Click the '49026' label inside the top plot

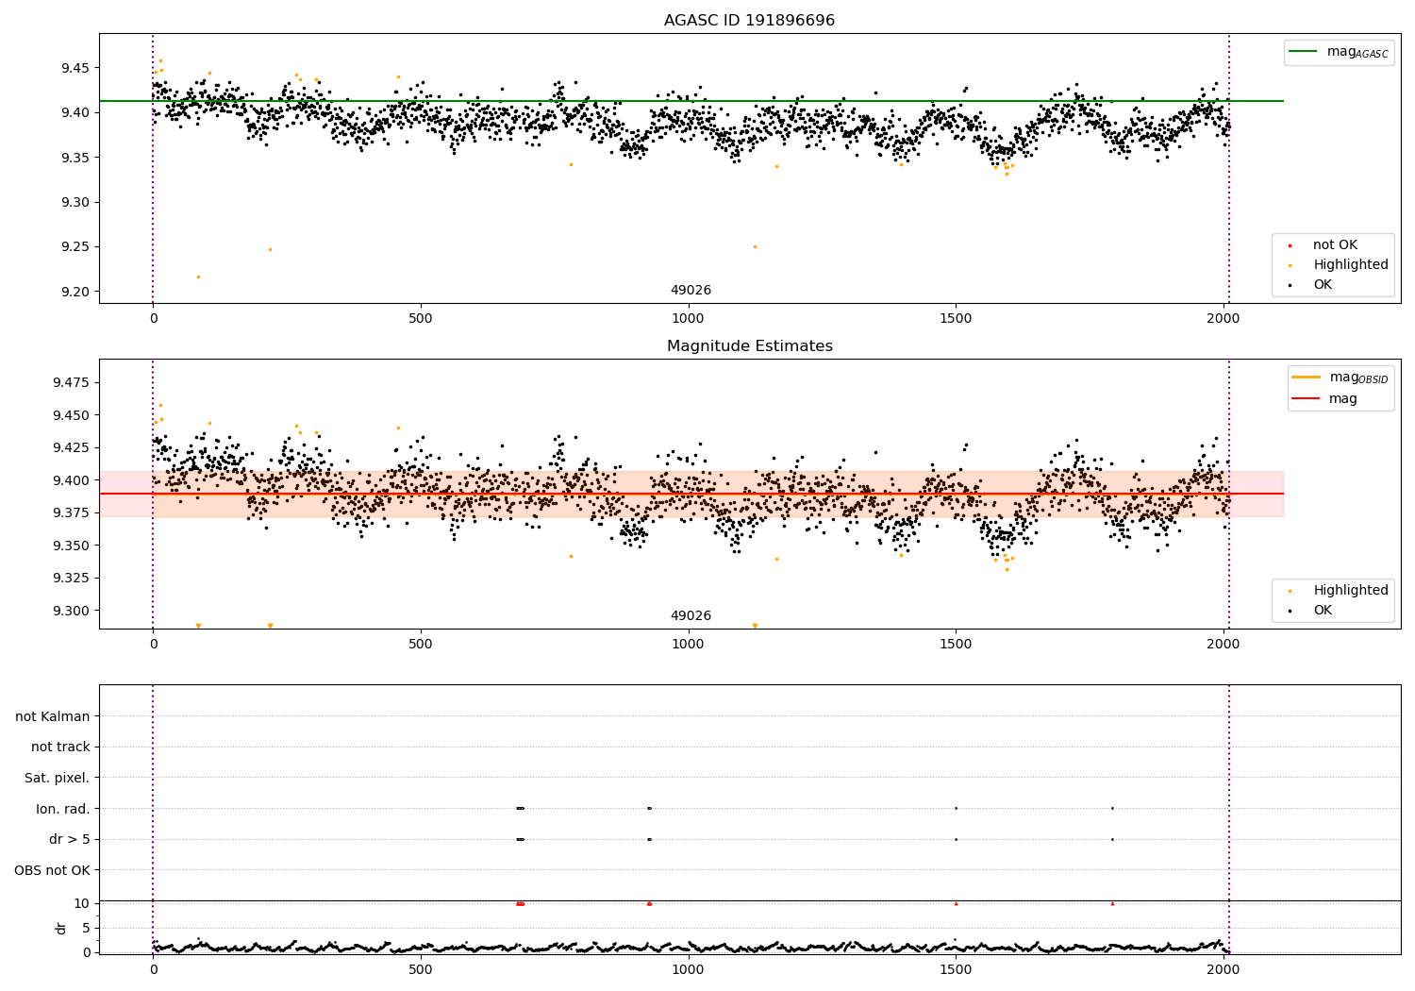(x=691, y=291)
